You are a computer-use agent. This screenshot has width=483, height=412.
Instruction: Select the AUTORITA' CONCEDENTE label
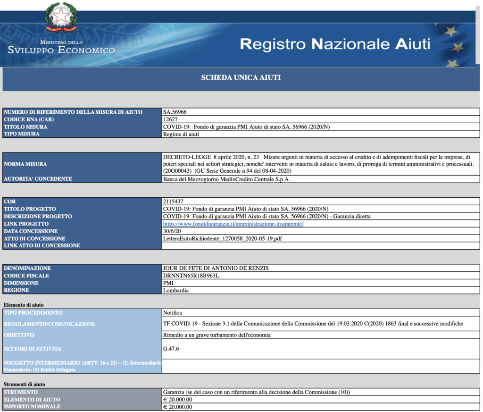click(38, 179)
